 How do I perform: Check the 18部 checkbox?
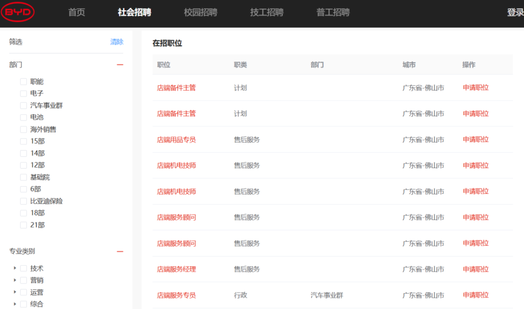pyautogui.click(x=23, y=213)
